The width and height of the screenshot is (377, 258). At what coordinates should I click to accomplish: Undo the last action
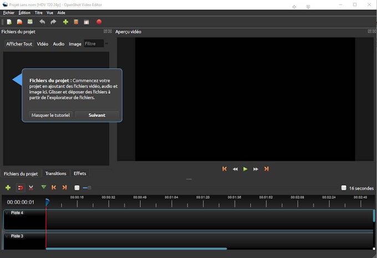point(42,22)
